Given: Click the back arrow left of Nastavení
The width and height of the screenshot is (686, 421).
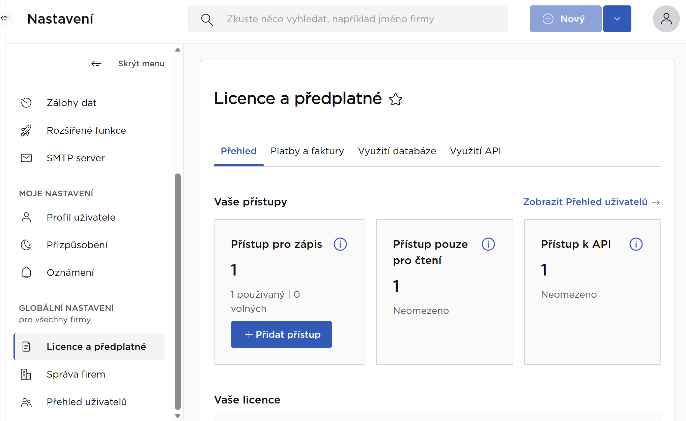Looking at the screenshot, I should (5, 18).
